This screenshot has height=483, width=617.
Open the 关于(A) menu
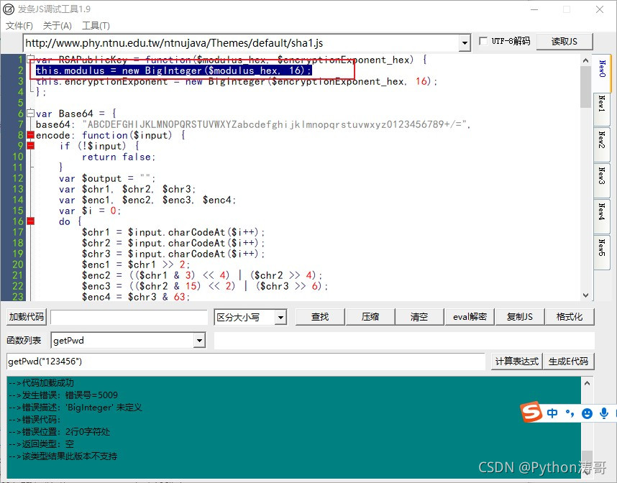click(x=57, y=26)
